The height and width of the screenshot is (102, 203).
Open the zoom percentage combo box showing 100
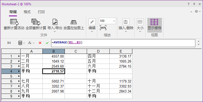(107, 21)
